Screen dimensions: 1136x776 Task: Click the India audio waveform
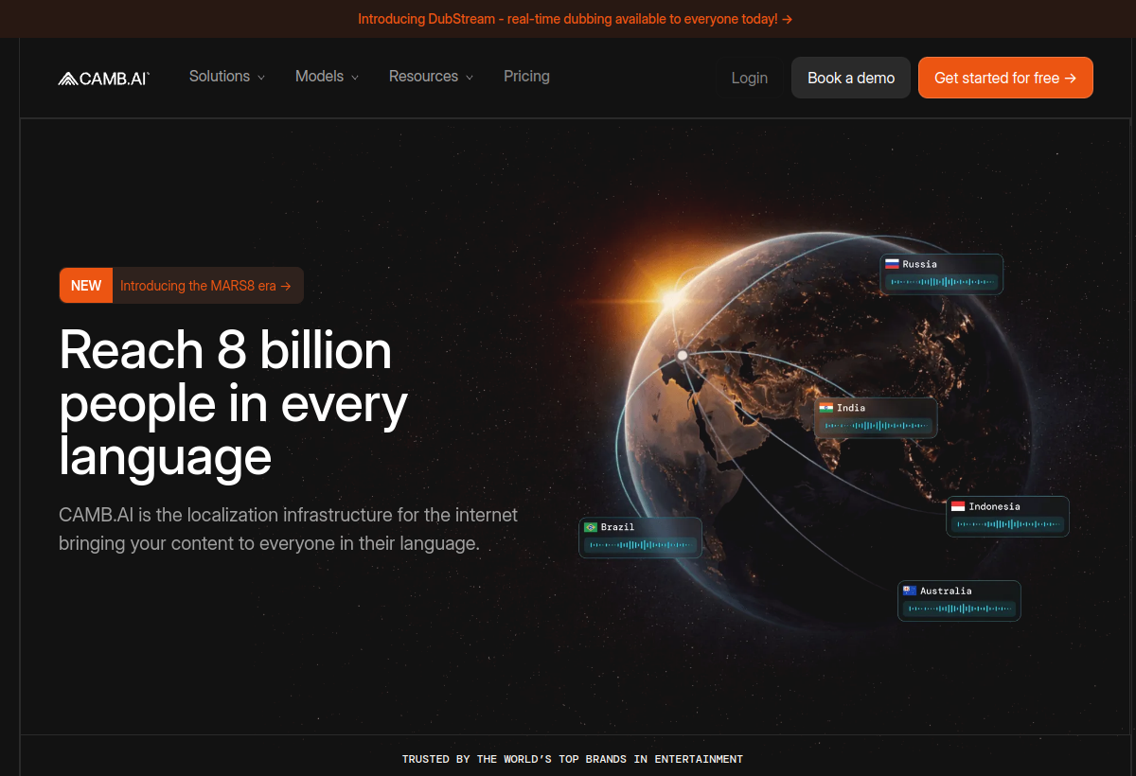876,426
